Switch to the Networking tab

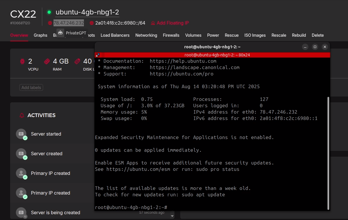146,35
